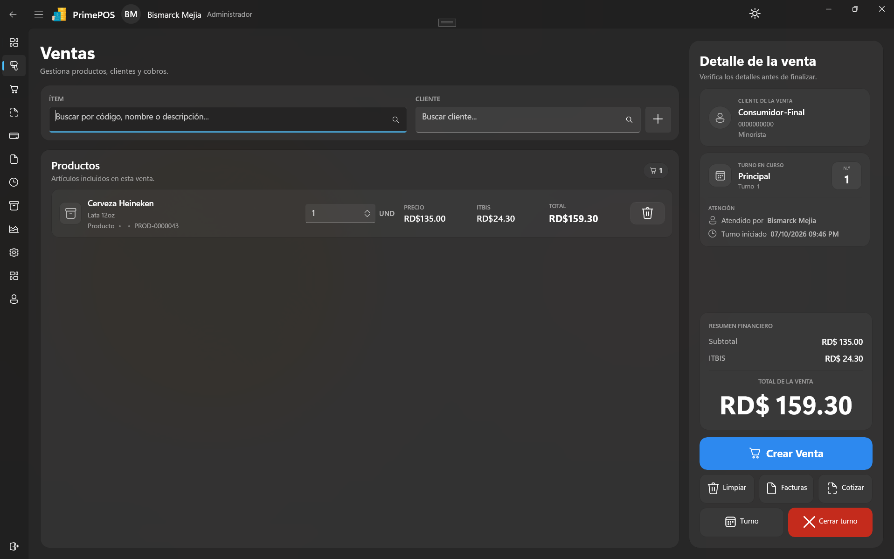
Task: Open the Turno button
Action: click(742, 522)
